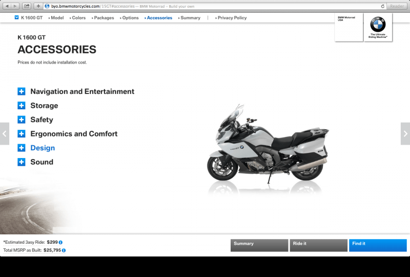Expand Navigation and Entertainment plus icon
The height and width of the screenshot is (277, 410).
click(22, 91)
